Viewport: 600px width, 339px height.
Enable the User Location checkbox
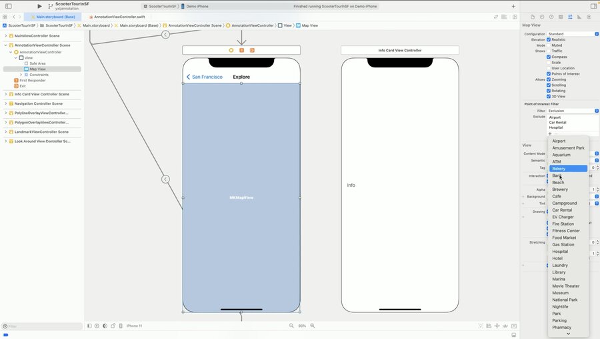[549, 68]
